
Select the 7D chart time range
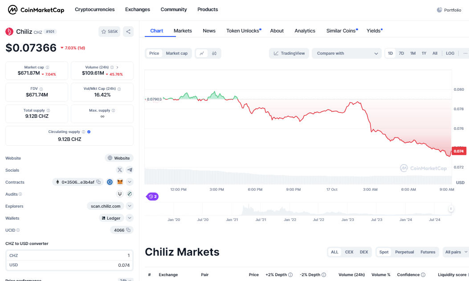tap(401, 53)
